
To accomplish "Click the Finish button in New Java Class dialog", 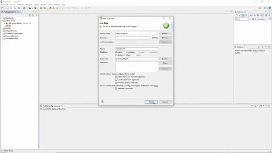I will [x=151, y=102].
